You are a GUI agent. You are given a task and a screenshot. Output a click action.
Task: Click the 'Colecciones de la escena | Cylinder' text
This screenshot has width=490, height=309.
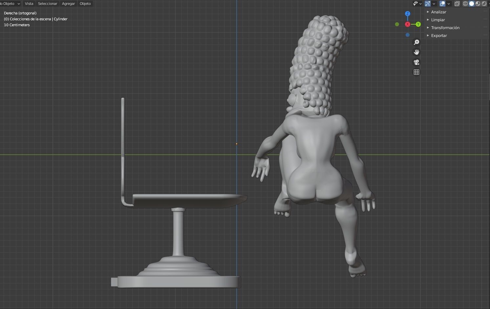click(39, 19)
